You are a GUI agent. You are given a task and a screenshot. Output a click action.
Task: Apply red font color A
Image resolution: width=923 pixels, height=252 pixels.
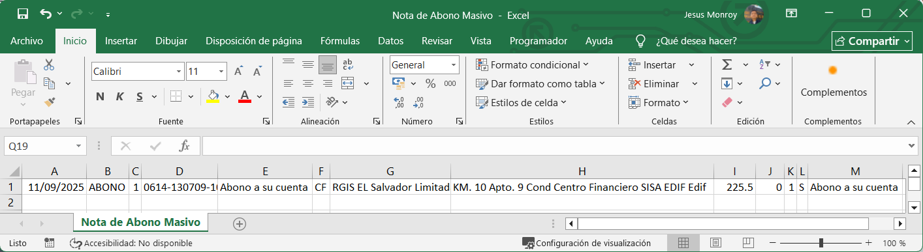point(245,96)
